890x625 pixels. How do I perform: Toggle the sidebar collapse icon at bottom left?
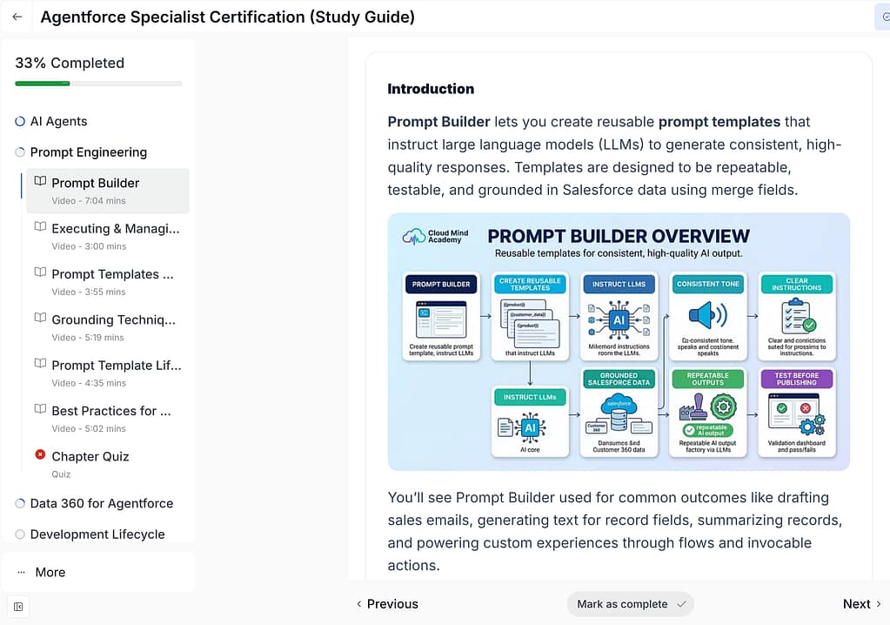[18, 607]
